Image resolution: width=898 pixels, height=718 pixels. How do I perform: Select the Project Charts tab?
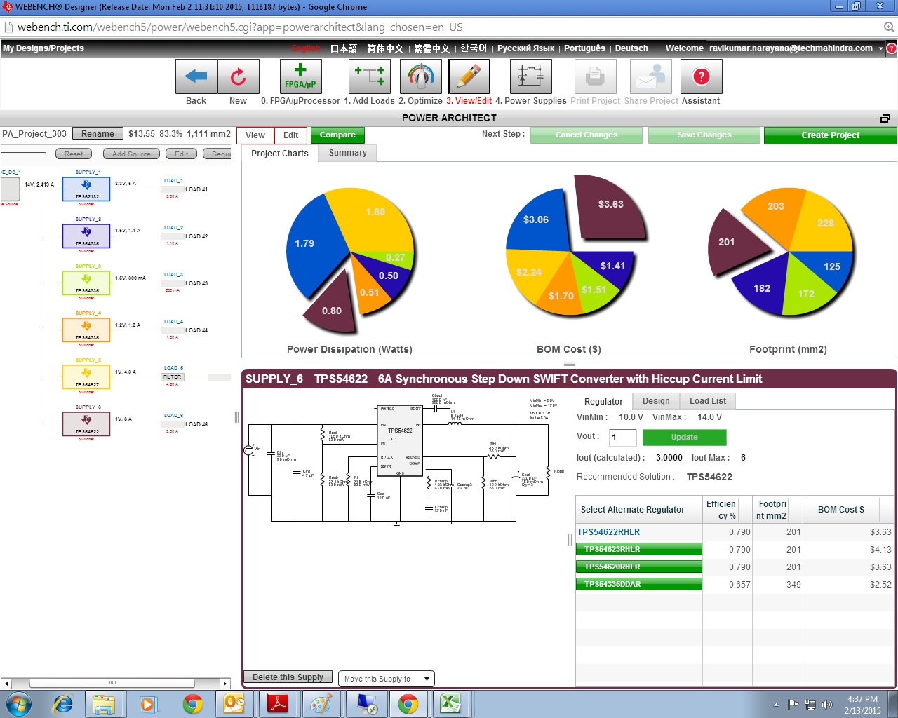(x=280, y=154)
